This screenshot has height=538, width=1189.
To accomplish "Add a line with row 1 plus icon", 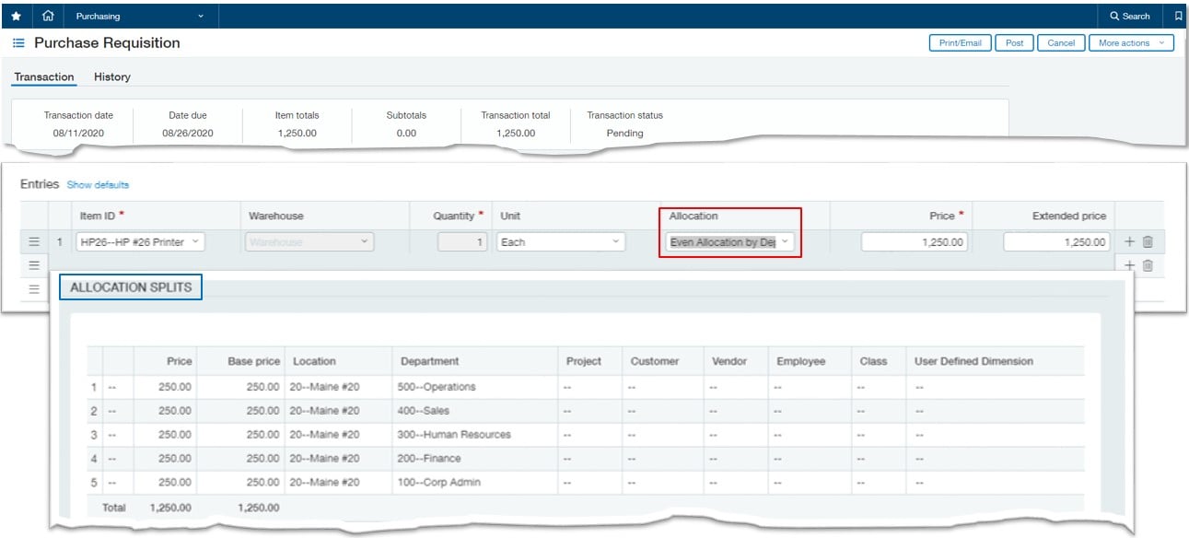I will [x=1130, y=241].
